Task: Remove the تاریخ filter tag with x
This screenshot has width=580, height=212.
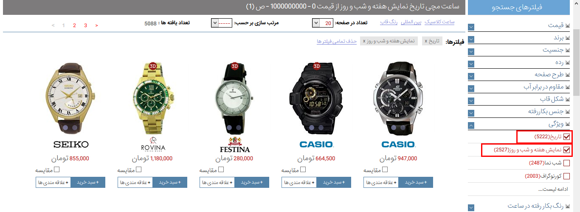Action: pos(426,41)
